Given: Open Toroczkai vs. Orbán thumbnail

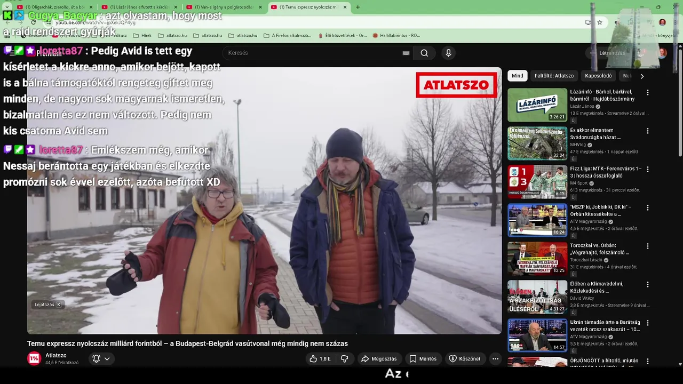Looking at the screenshot, I should tap(537, 259).
